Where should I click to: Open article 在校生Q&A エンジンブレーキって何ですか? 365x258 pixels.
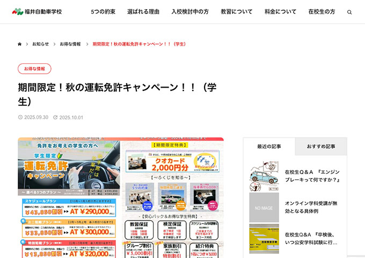tap(312, 176)
